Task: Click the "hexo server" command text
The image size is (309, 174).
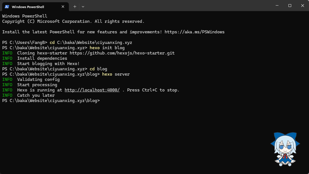Action: tap(116, 74)
